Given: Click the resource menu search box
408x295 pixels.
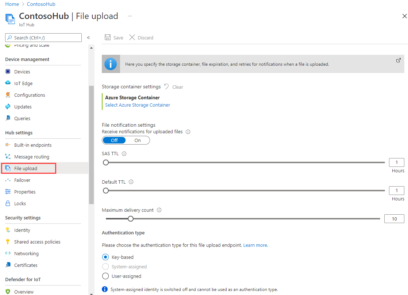Looking at the screenshot, I should 44,38.
